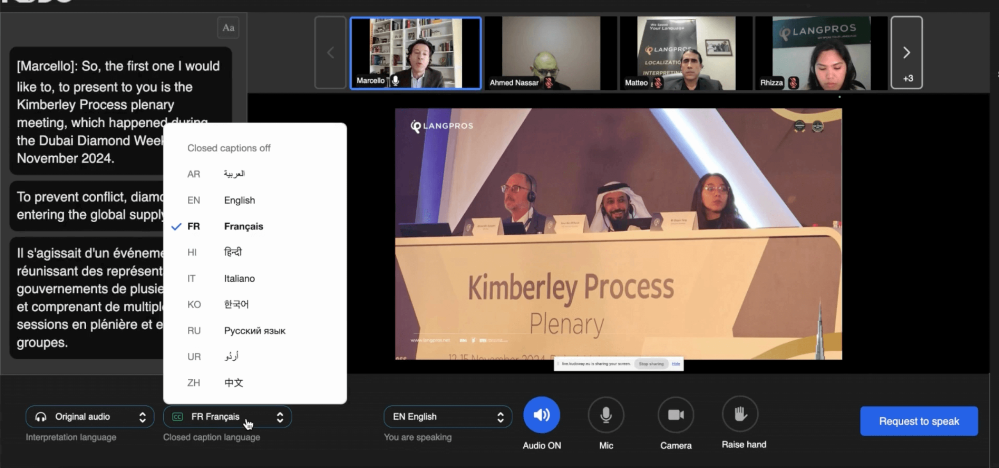The width and height of the screenshot is (999, 468).
Task: Click Hide link in screen share bar
Action: click(x=676, y=364)
